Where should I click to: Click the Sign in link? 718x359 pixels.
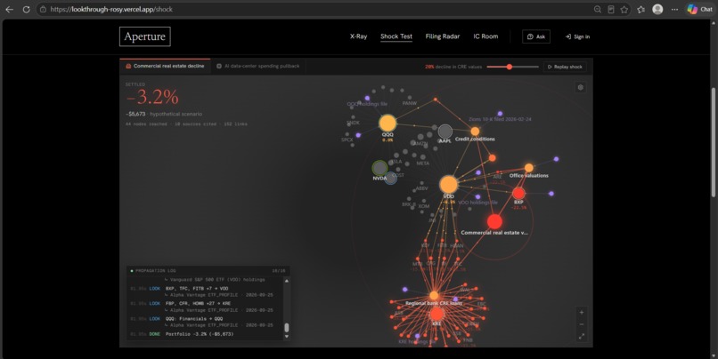(x=577, y=36)
